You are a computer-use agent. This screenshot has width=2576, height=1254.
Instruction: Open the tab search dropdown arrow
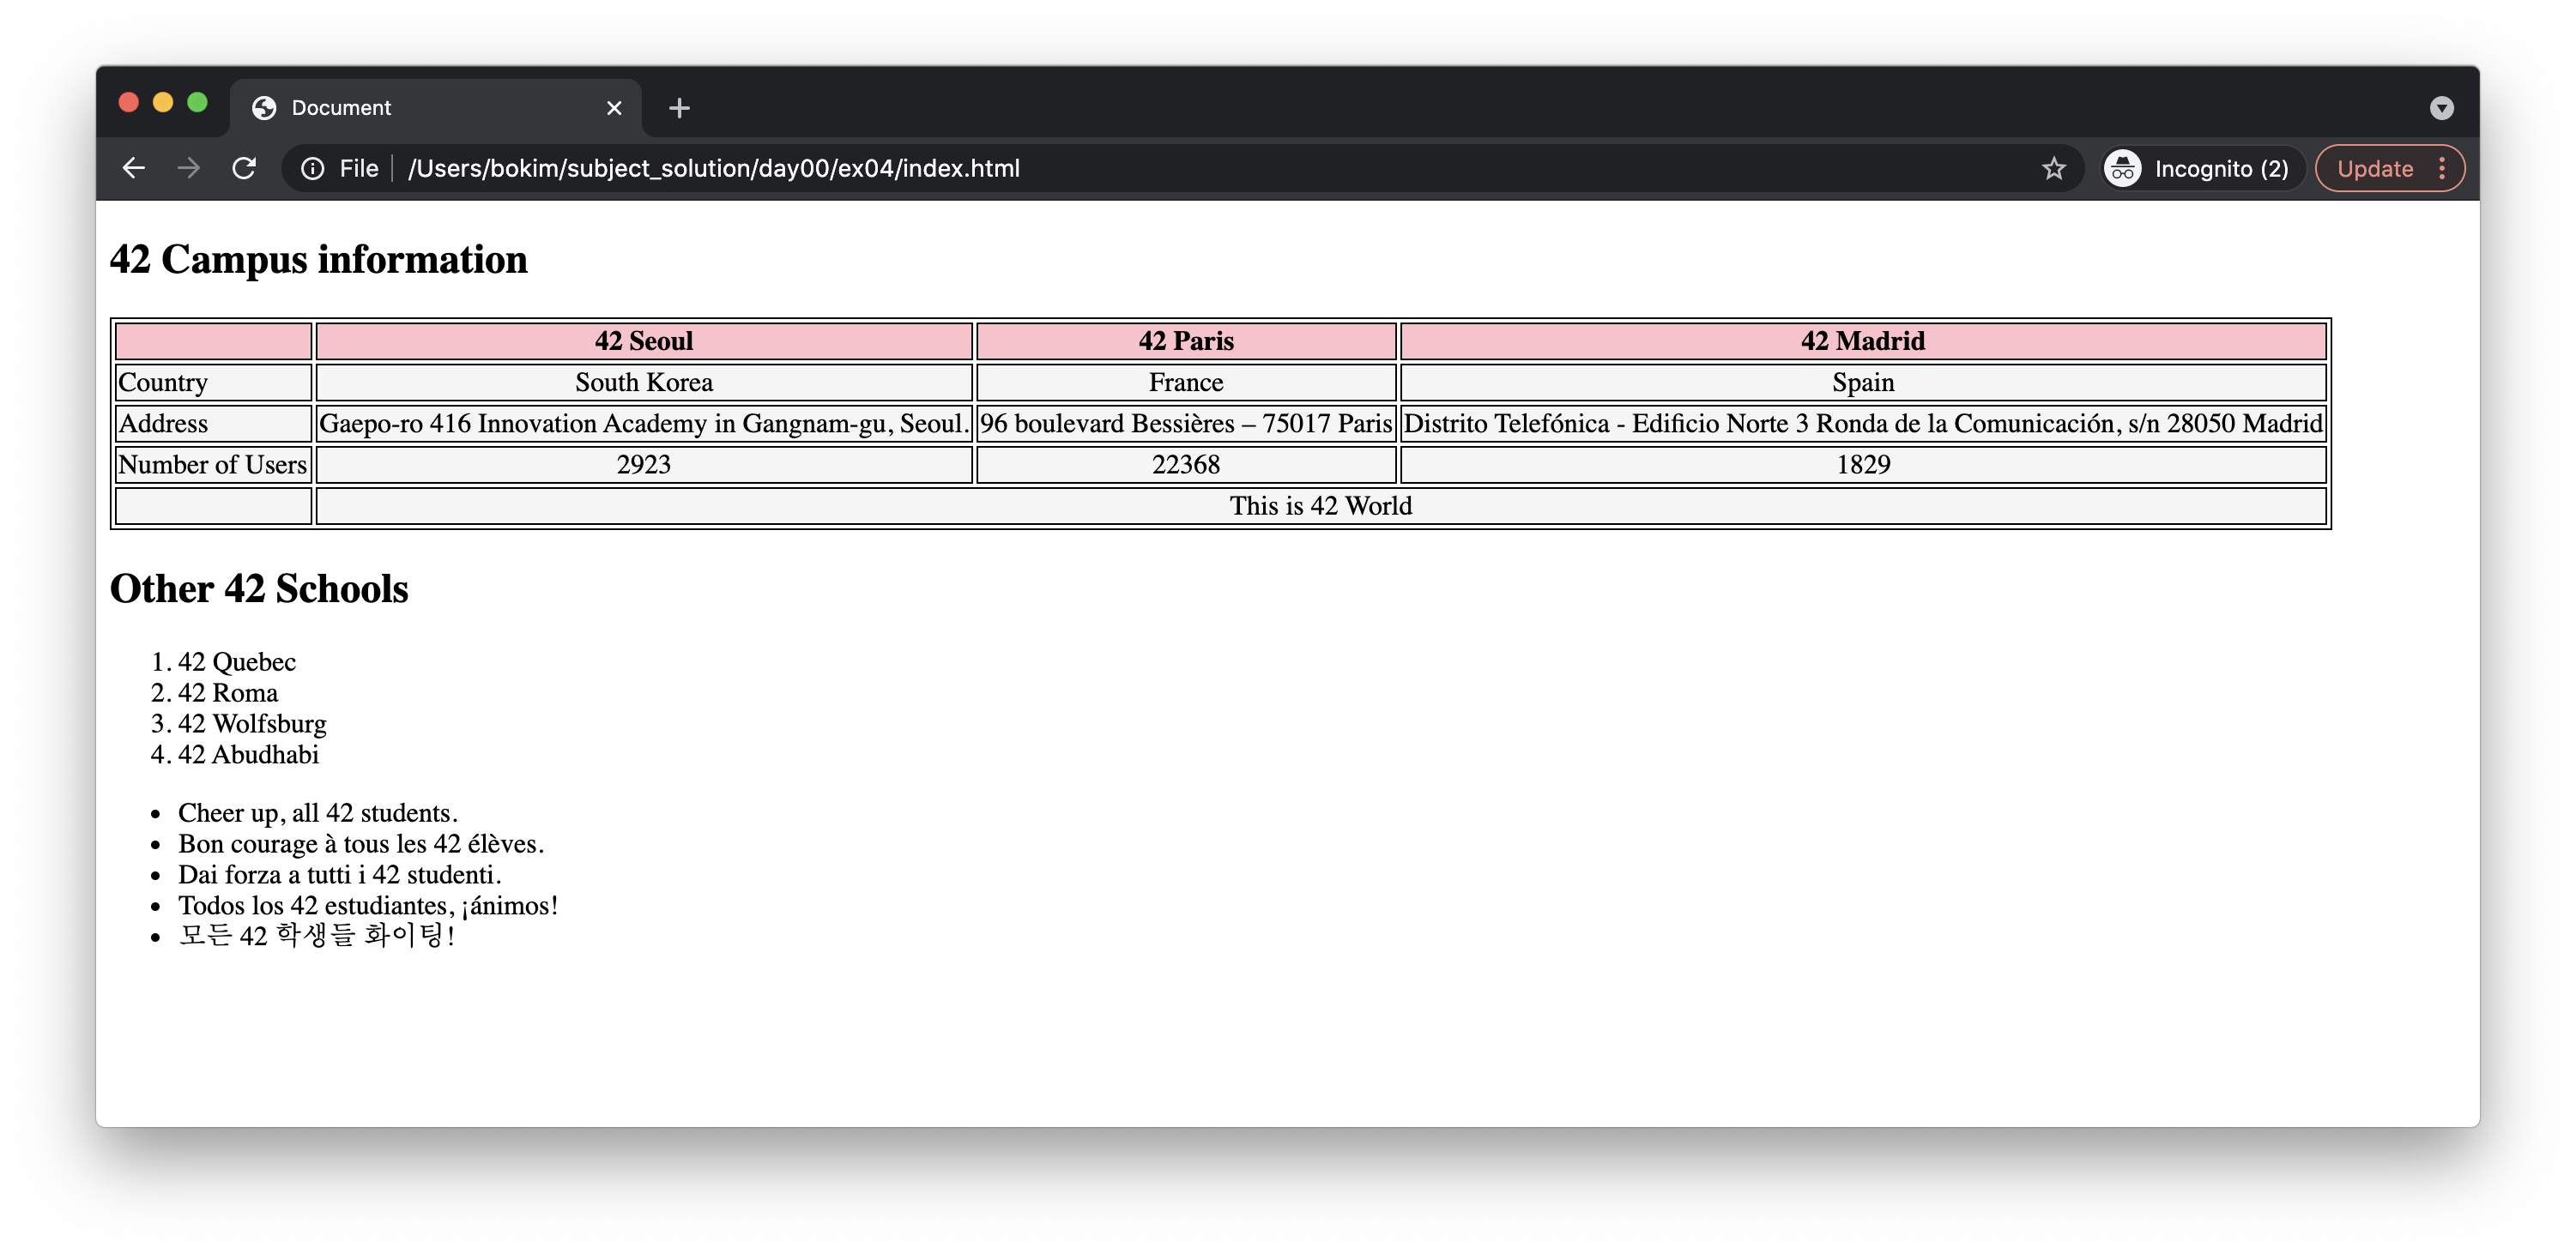coord(2441,108)
